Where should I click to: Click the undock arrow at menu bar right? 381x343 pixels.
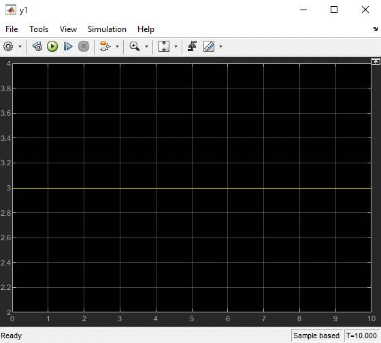pyautogui.click(x=375, y=29)
